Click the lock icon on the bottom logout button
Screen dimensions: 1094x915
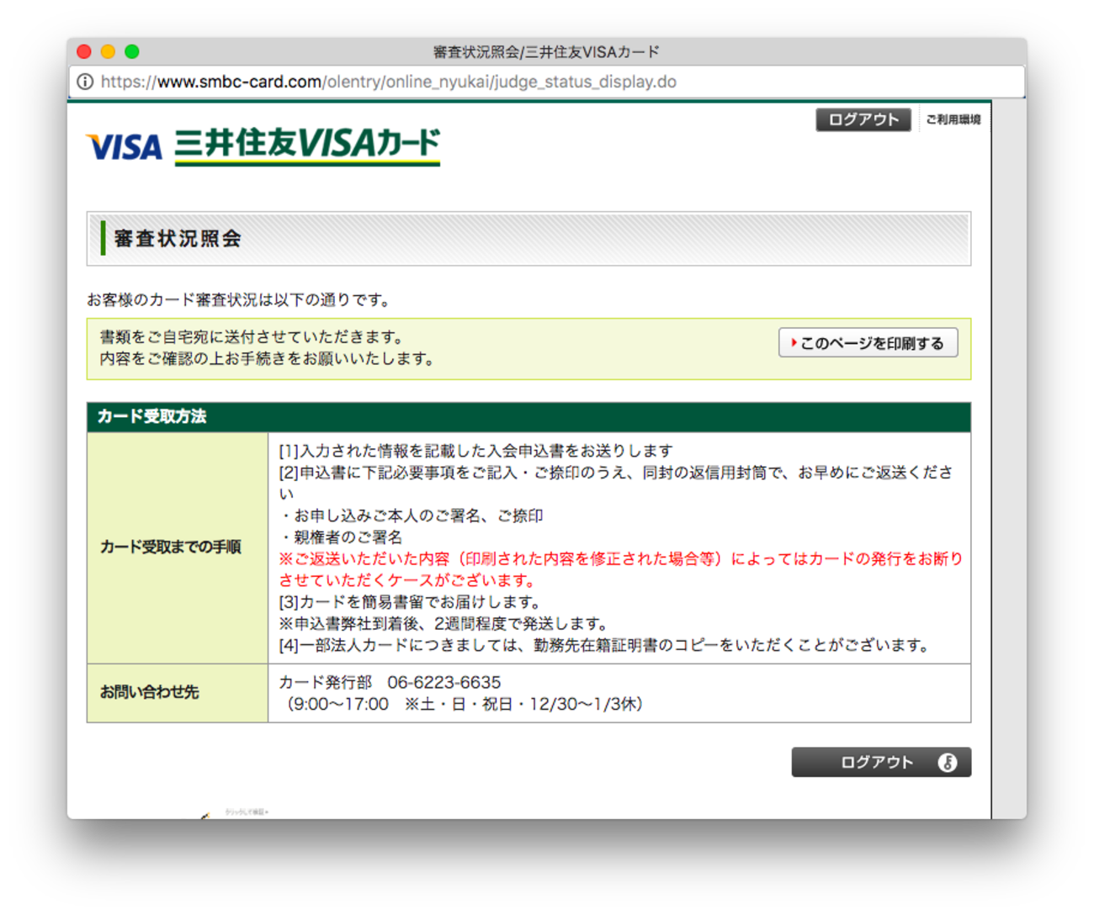(x=949, y=762)
